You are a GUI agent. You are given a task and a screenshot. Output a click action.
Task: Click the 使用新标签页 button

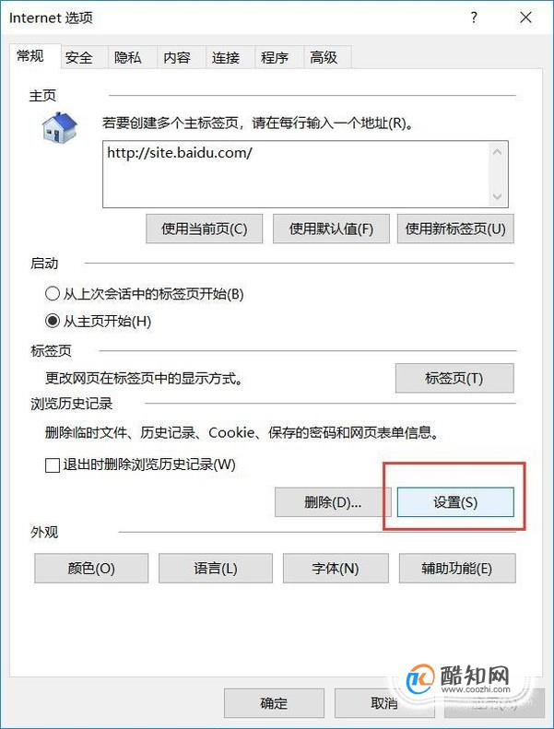click(x=455, y=229)
